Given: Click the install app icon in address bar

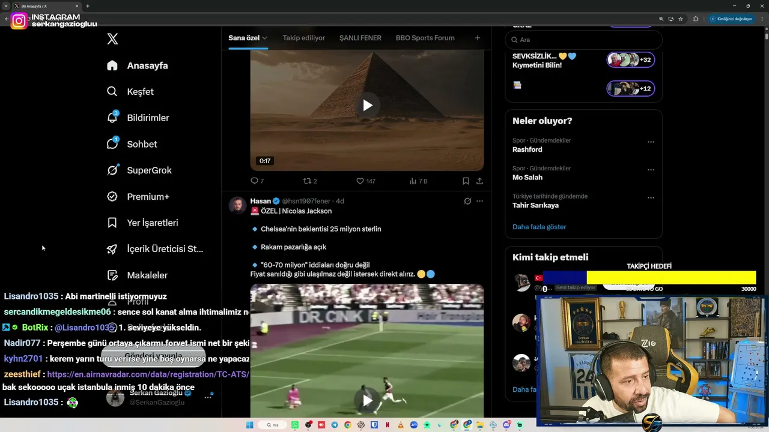Looking at the screenshot, I should (670, 19).
